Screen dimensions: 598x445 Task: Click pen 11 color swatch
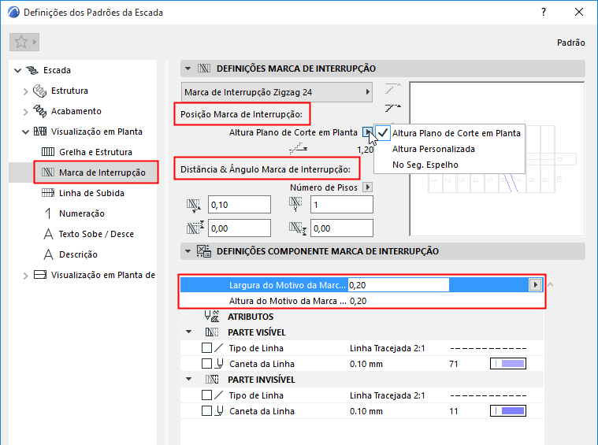tap(508, 411)
